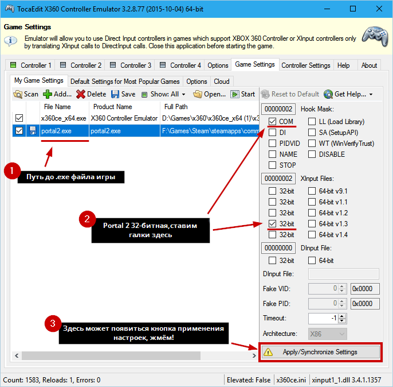Increase the Timeout spinner value
393x387 pixels.
(x=342, y=316)
